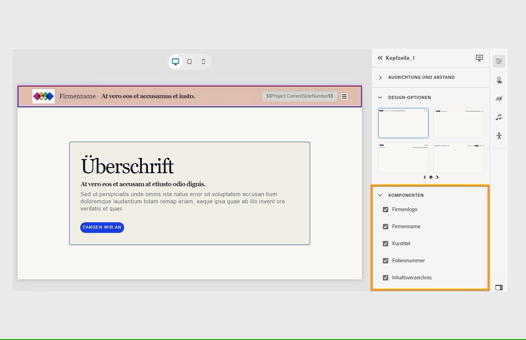Uncheck the Firmenname checkbox
Viewport: 526px width, 340px height.
coord(386,226)
